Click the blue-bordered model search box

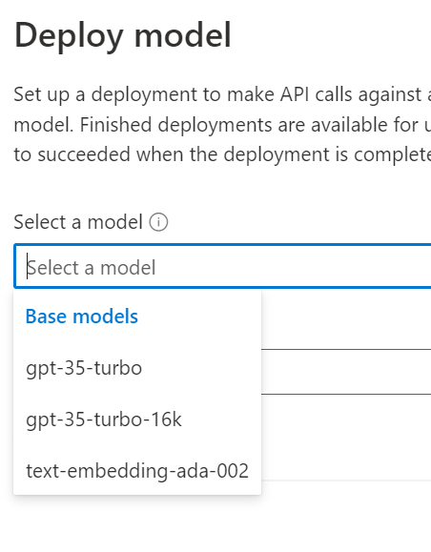[222, 266]
